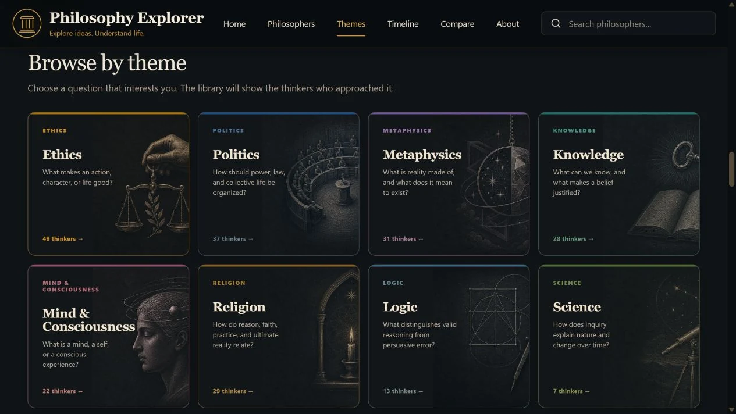The width and height of the screenshot is (736, 414).
Task: Open the 29 thinkers link
Action: click(x=233, y=391)
